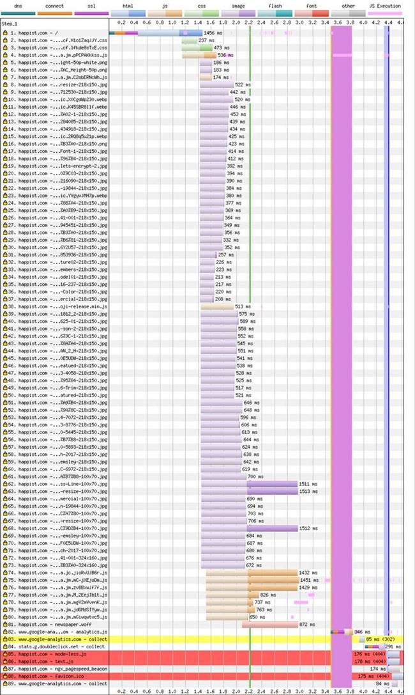Select request row 3 cf.lfkde8sTxE.css
This screenshot has height=695, width=415.
coord(56,48)
